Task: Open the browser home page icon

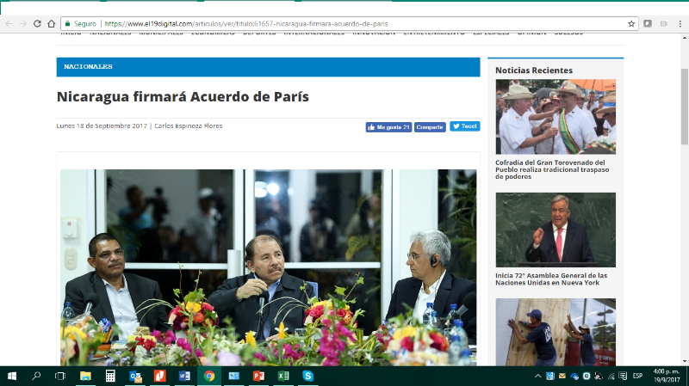Action: [51, 24]
